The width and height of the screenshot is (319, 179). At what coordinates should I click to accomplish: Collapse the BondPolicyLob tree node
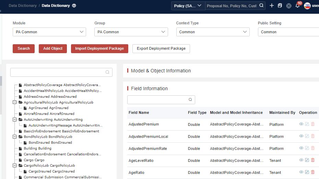[x=15, y=136]
